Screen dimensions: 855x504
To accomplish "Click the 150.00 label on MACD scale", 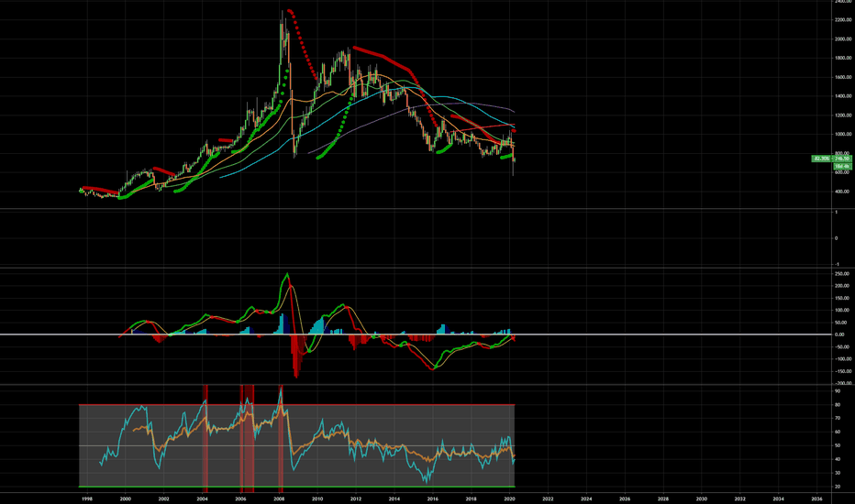I will tap(842, 299).
